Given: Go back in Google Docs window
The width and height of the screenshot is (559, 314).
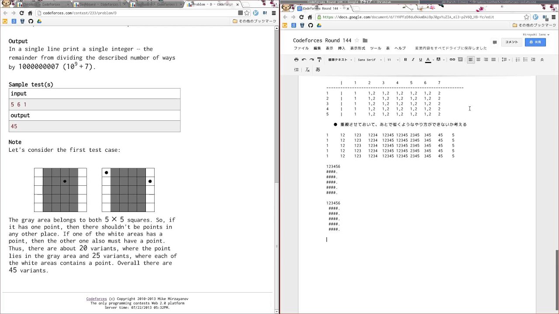Looking at the screenshot, I should (285, 17).
